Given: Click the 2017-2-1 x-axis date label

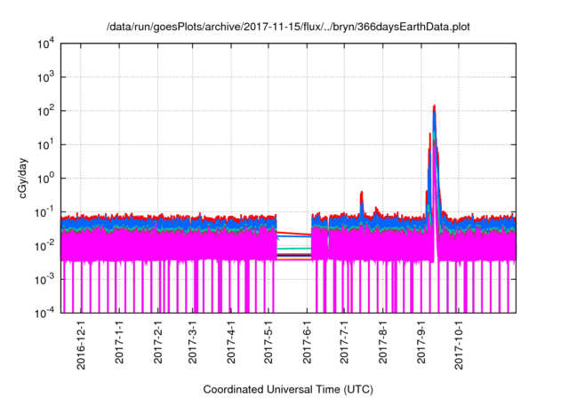Looking at the screenshot, I should 157,342.
